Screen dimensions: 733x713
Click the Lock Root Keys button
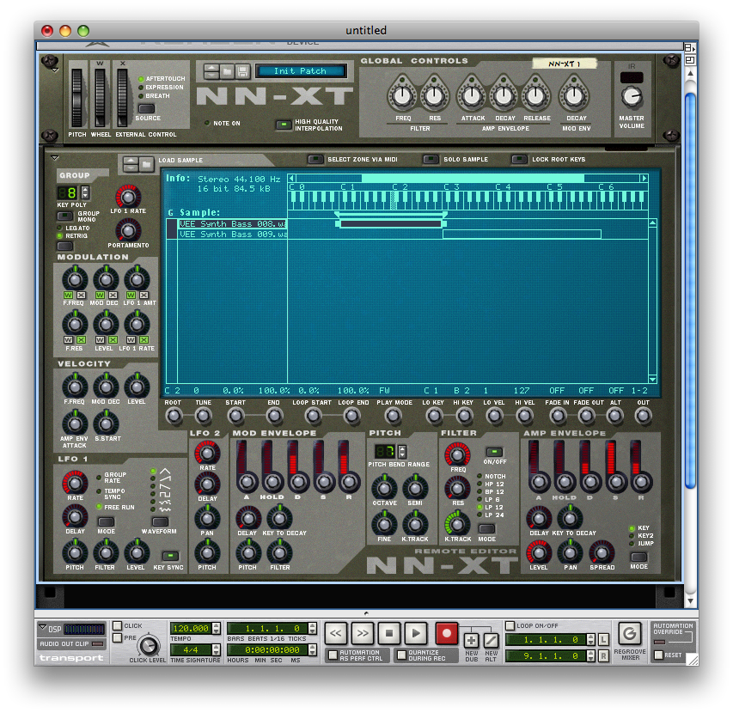(x=519, y=159)
